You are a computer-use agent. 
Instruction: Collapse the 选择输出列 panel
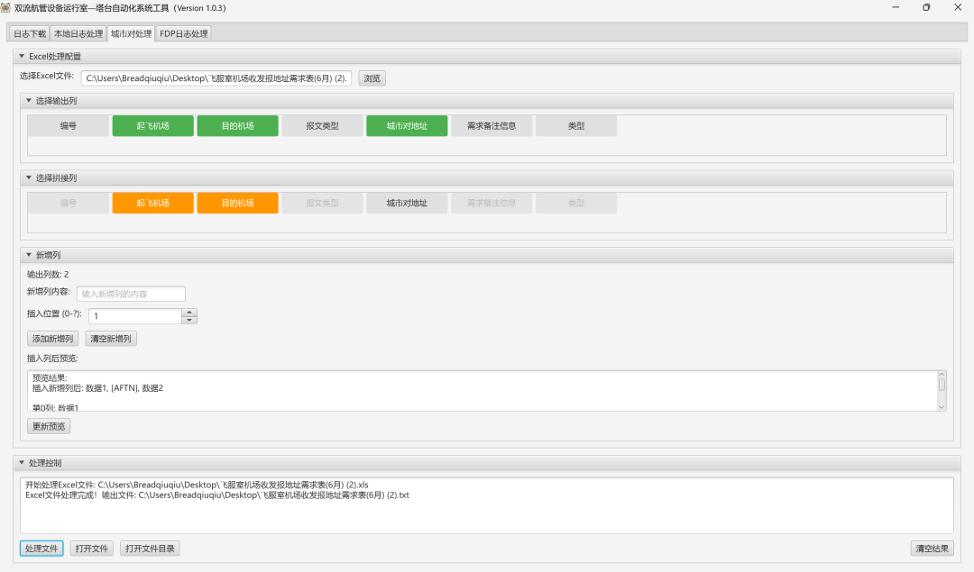(x=29, y=101)
